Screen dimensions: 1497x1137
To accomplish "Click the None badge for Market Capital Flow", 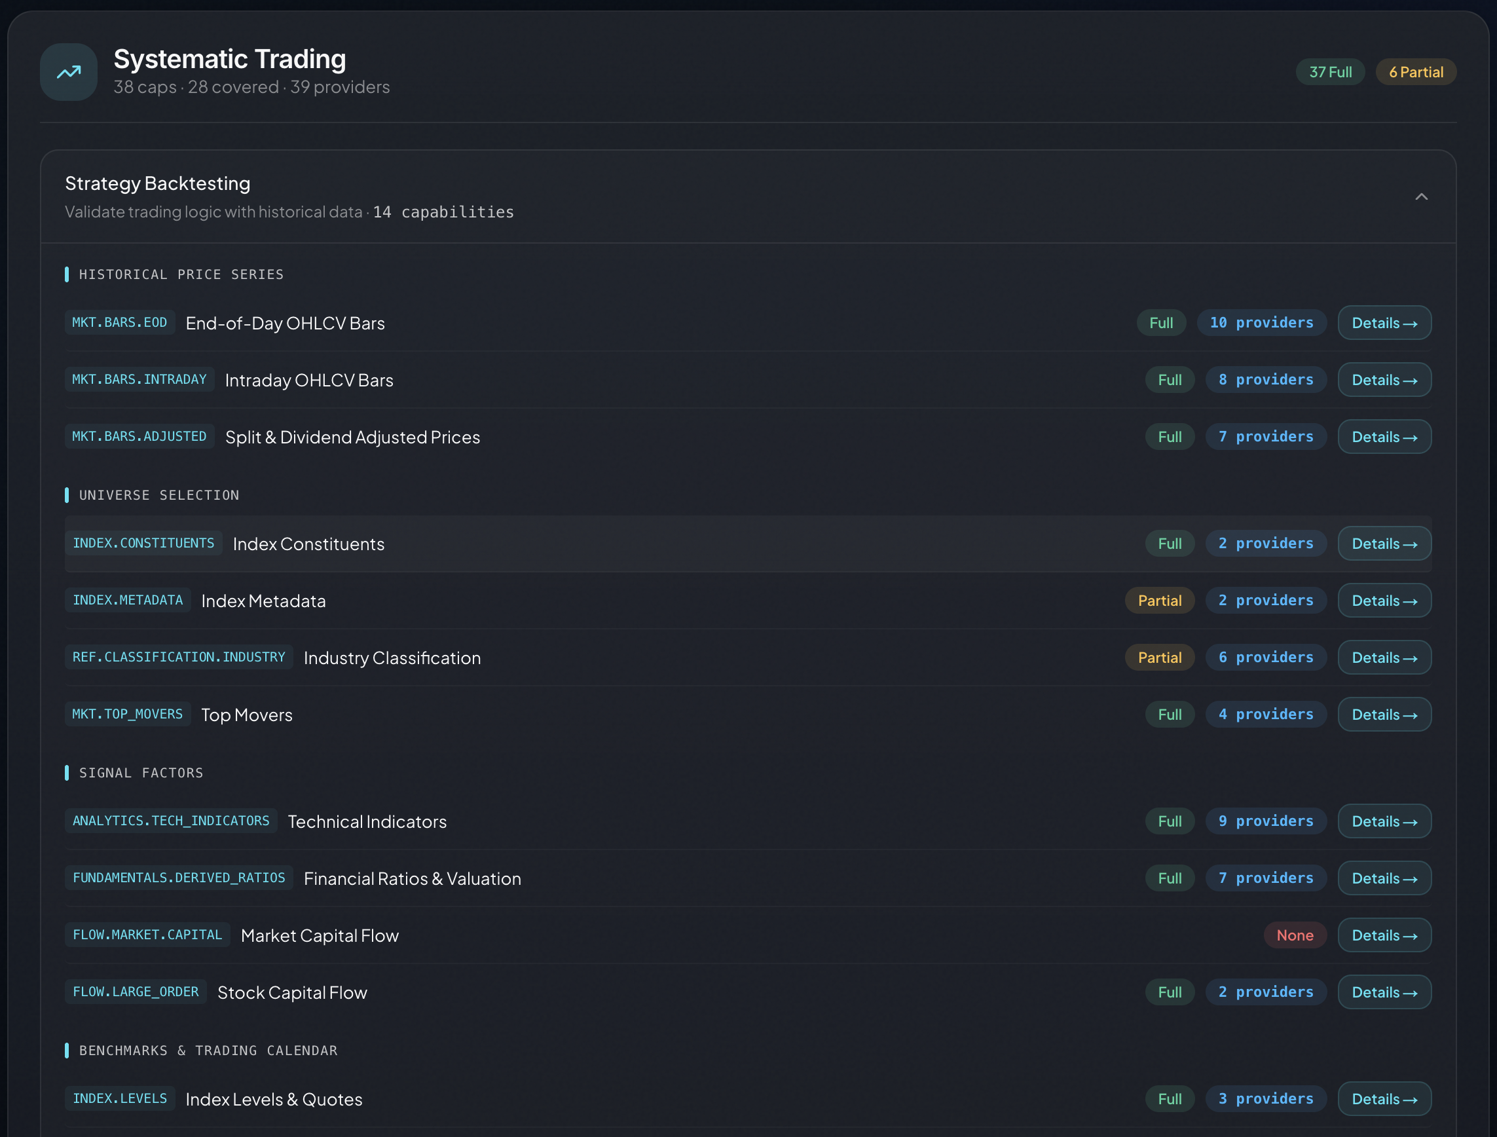I will (1294, 935).
